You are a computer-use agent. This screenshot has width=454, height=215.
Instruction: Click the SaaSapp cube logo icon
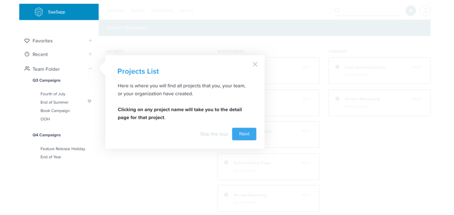tap(39, 12)
